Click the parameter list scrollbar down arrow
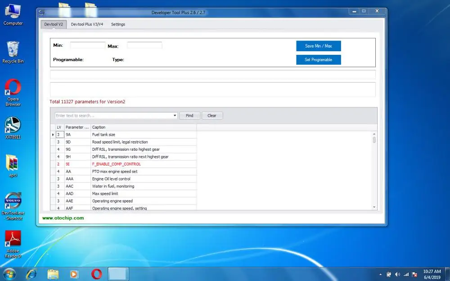This screenshot has width=450, height=281. click(374, 207)
